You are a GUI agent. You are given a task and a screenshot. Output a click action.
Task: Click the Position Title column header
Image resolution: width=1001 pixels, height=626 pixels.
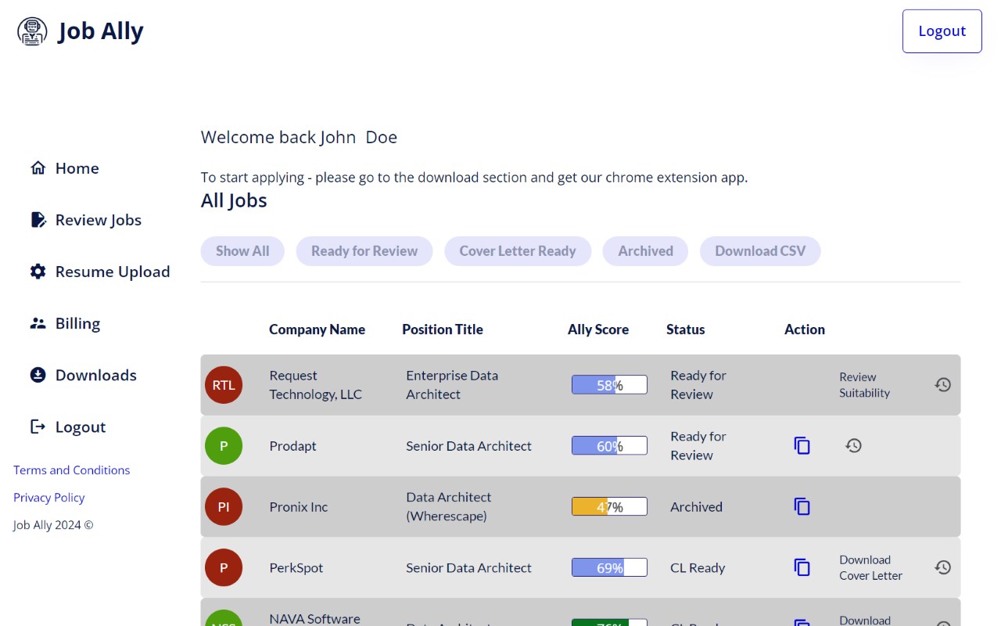pos(443,329)
